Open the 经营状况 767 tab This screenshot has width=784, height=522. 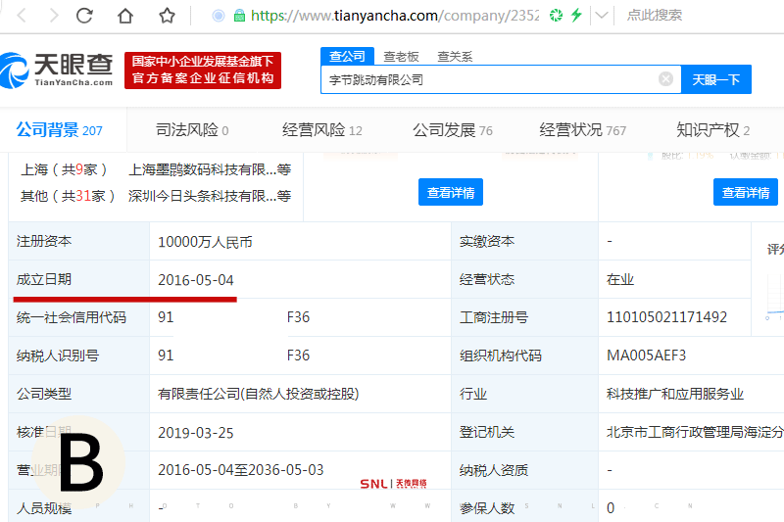pyautogui.click(x=582, y=130)
